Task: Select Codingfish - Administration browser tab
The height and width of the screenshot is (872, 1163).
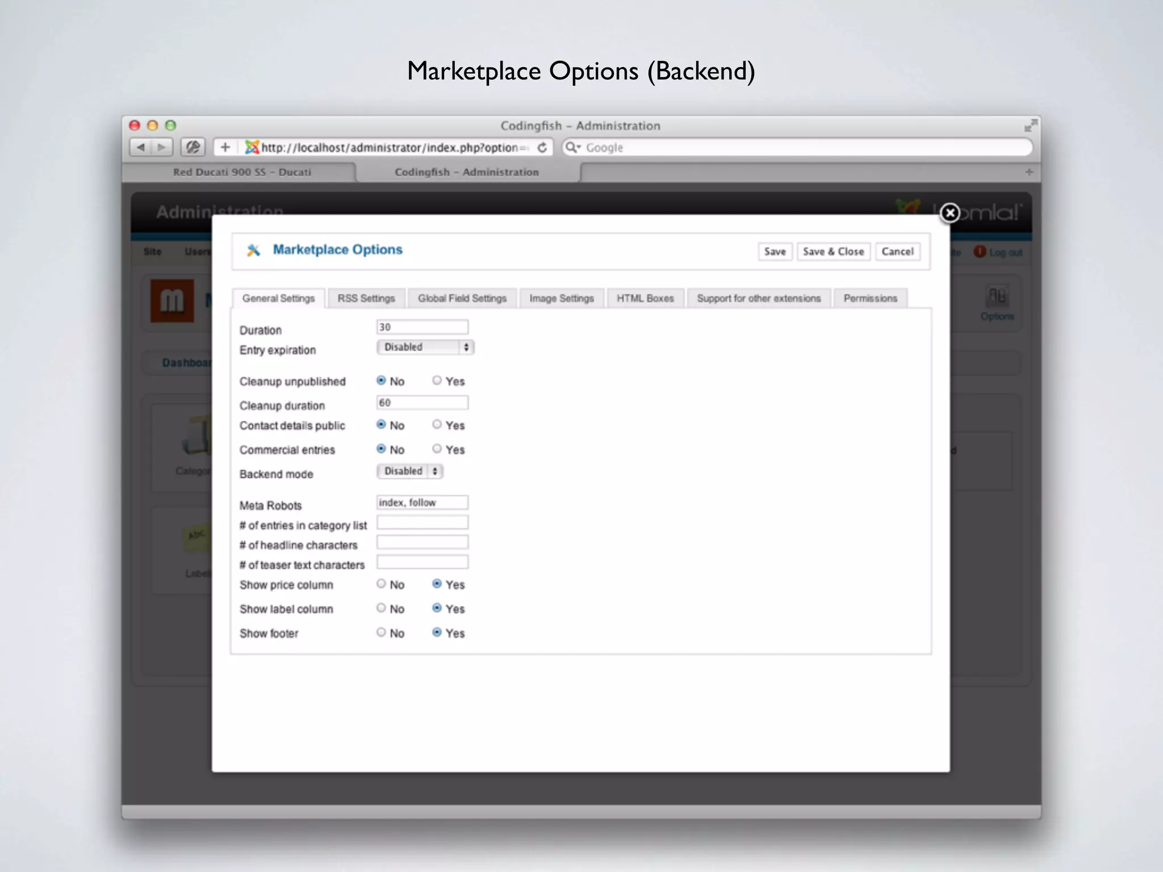Action: 467,172
